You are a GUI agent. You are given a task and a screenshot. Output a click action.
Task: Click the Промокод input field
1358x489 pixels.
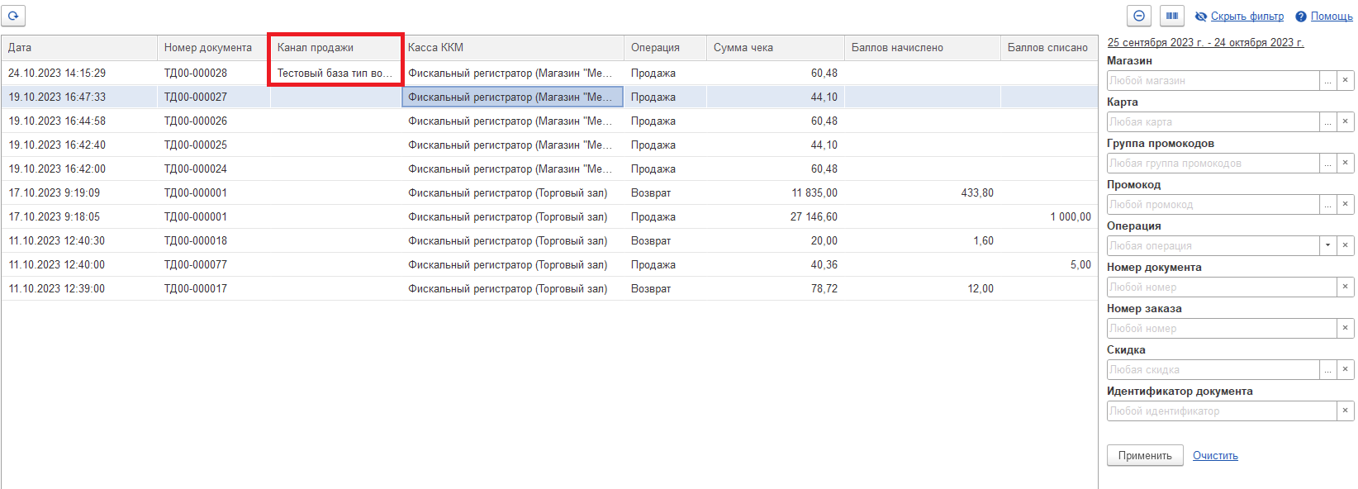point(1213,205)
